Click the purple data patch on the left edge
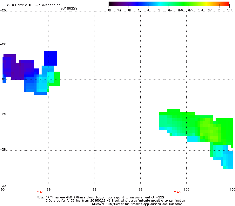The width and height of the screenshot is (235, 206). coord(18,67)
